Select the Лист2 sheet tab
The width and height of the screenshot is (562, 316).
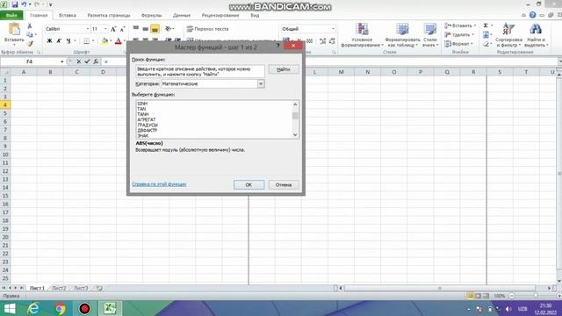point(59,288)
